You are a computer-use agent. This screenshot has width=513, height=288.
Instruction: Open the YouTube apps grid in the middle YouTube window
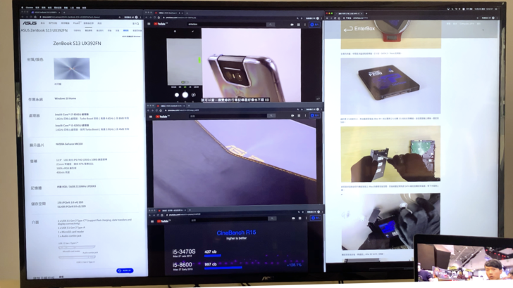click(299, 115)
